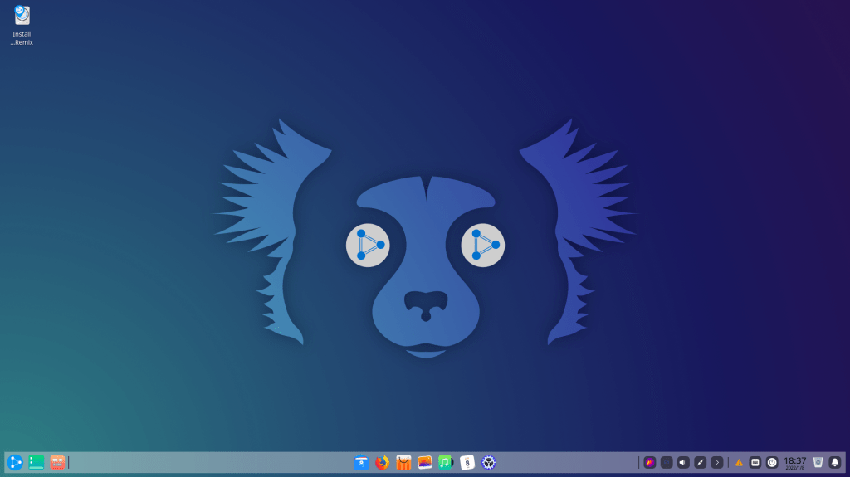Launch Firefox from the dock
This screenshot has width=850, height=477.
coord(382,462)
